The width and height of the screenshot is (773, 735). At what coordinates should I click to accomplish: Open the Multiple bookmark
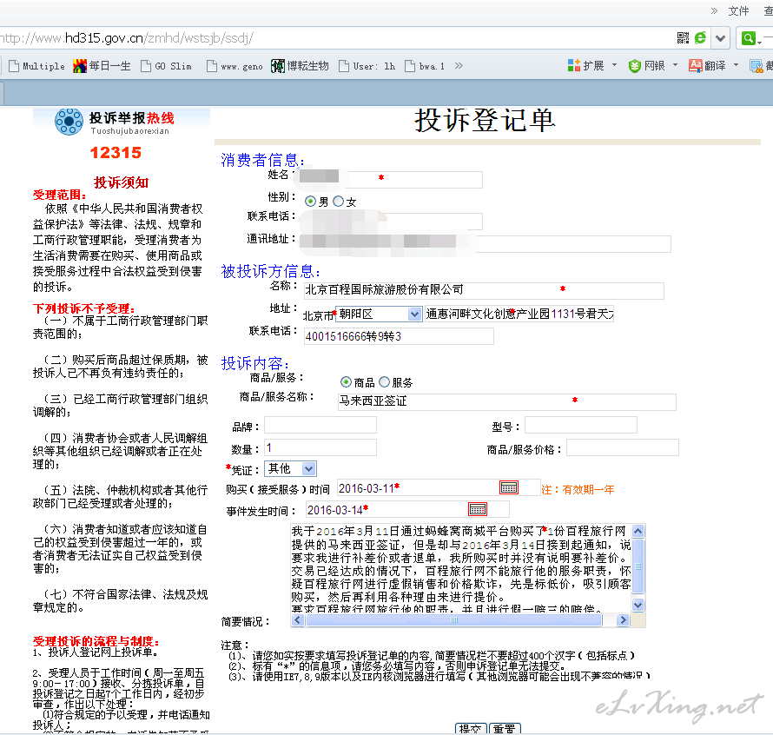tap(37, 66)
